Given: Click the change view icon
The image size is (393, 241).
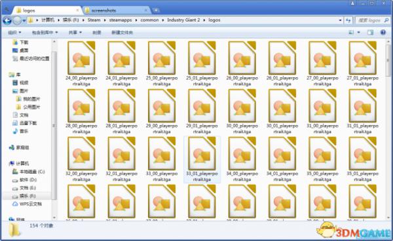Looking at the screenshot, I should 351,32.
